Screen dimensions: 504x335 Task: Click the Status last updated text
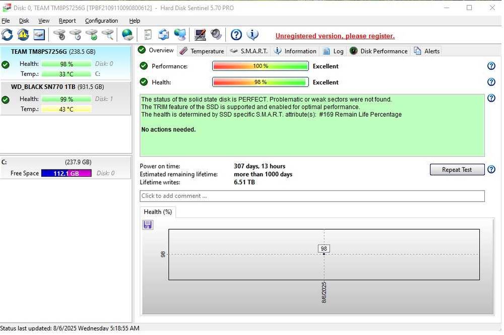click(70, 328)
